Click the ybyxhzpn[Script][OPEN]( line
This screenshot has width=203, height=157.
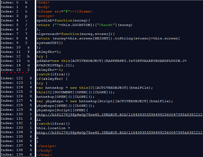pos(62,110)
